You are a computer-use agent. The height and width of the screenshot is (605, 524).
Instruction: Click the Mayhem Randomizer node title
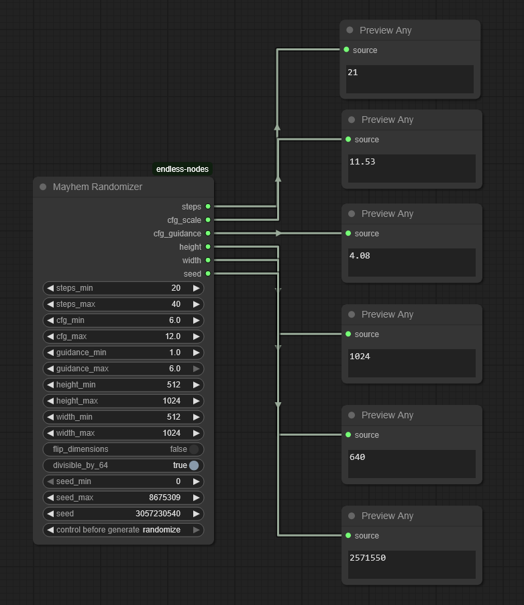(97, 187)
